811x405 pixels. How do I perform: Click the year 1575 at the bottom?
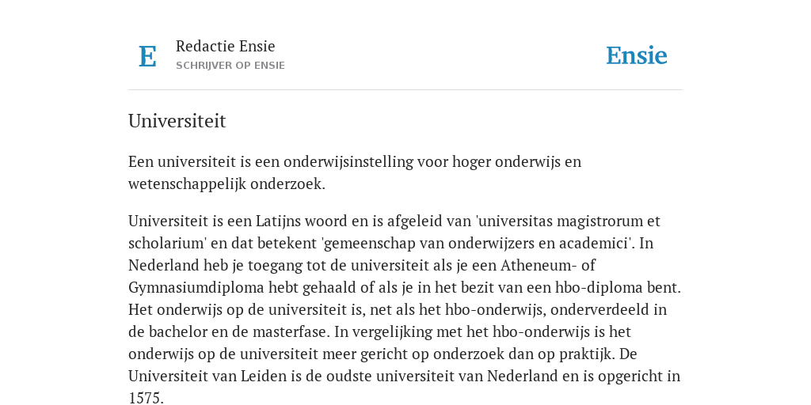pos(146,399)
